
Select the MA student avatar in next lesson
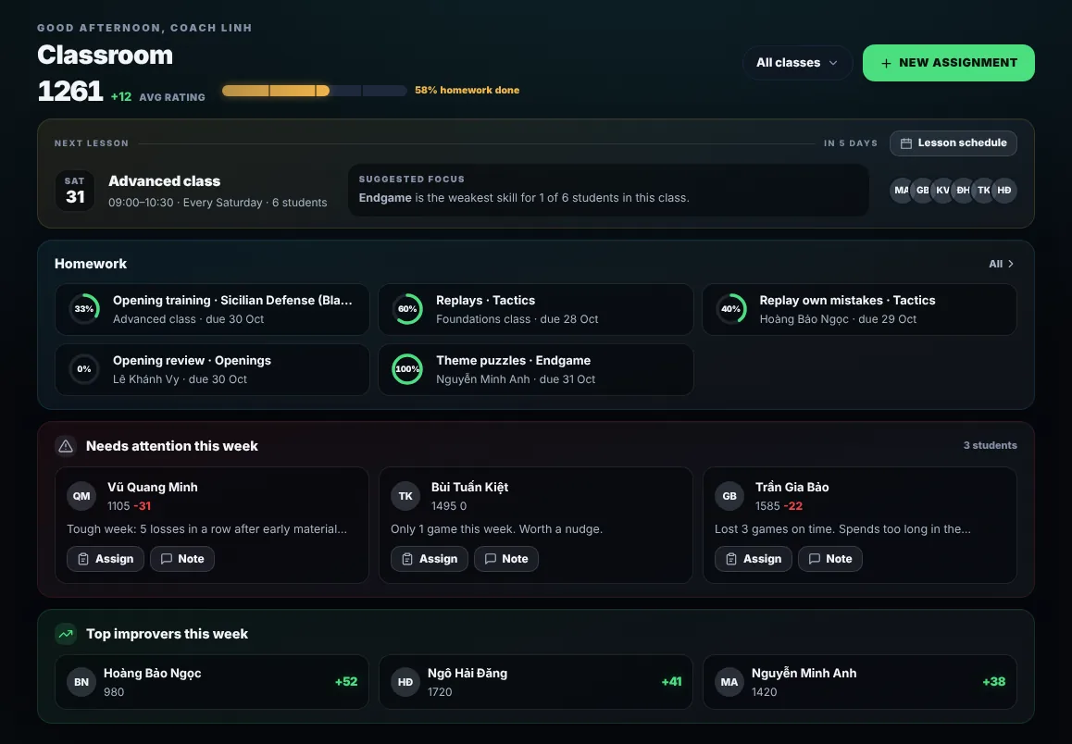pyautogui.click(x=902, y=191)
